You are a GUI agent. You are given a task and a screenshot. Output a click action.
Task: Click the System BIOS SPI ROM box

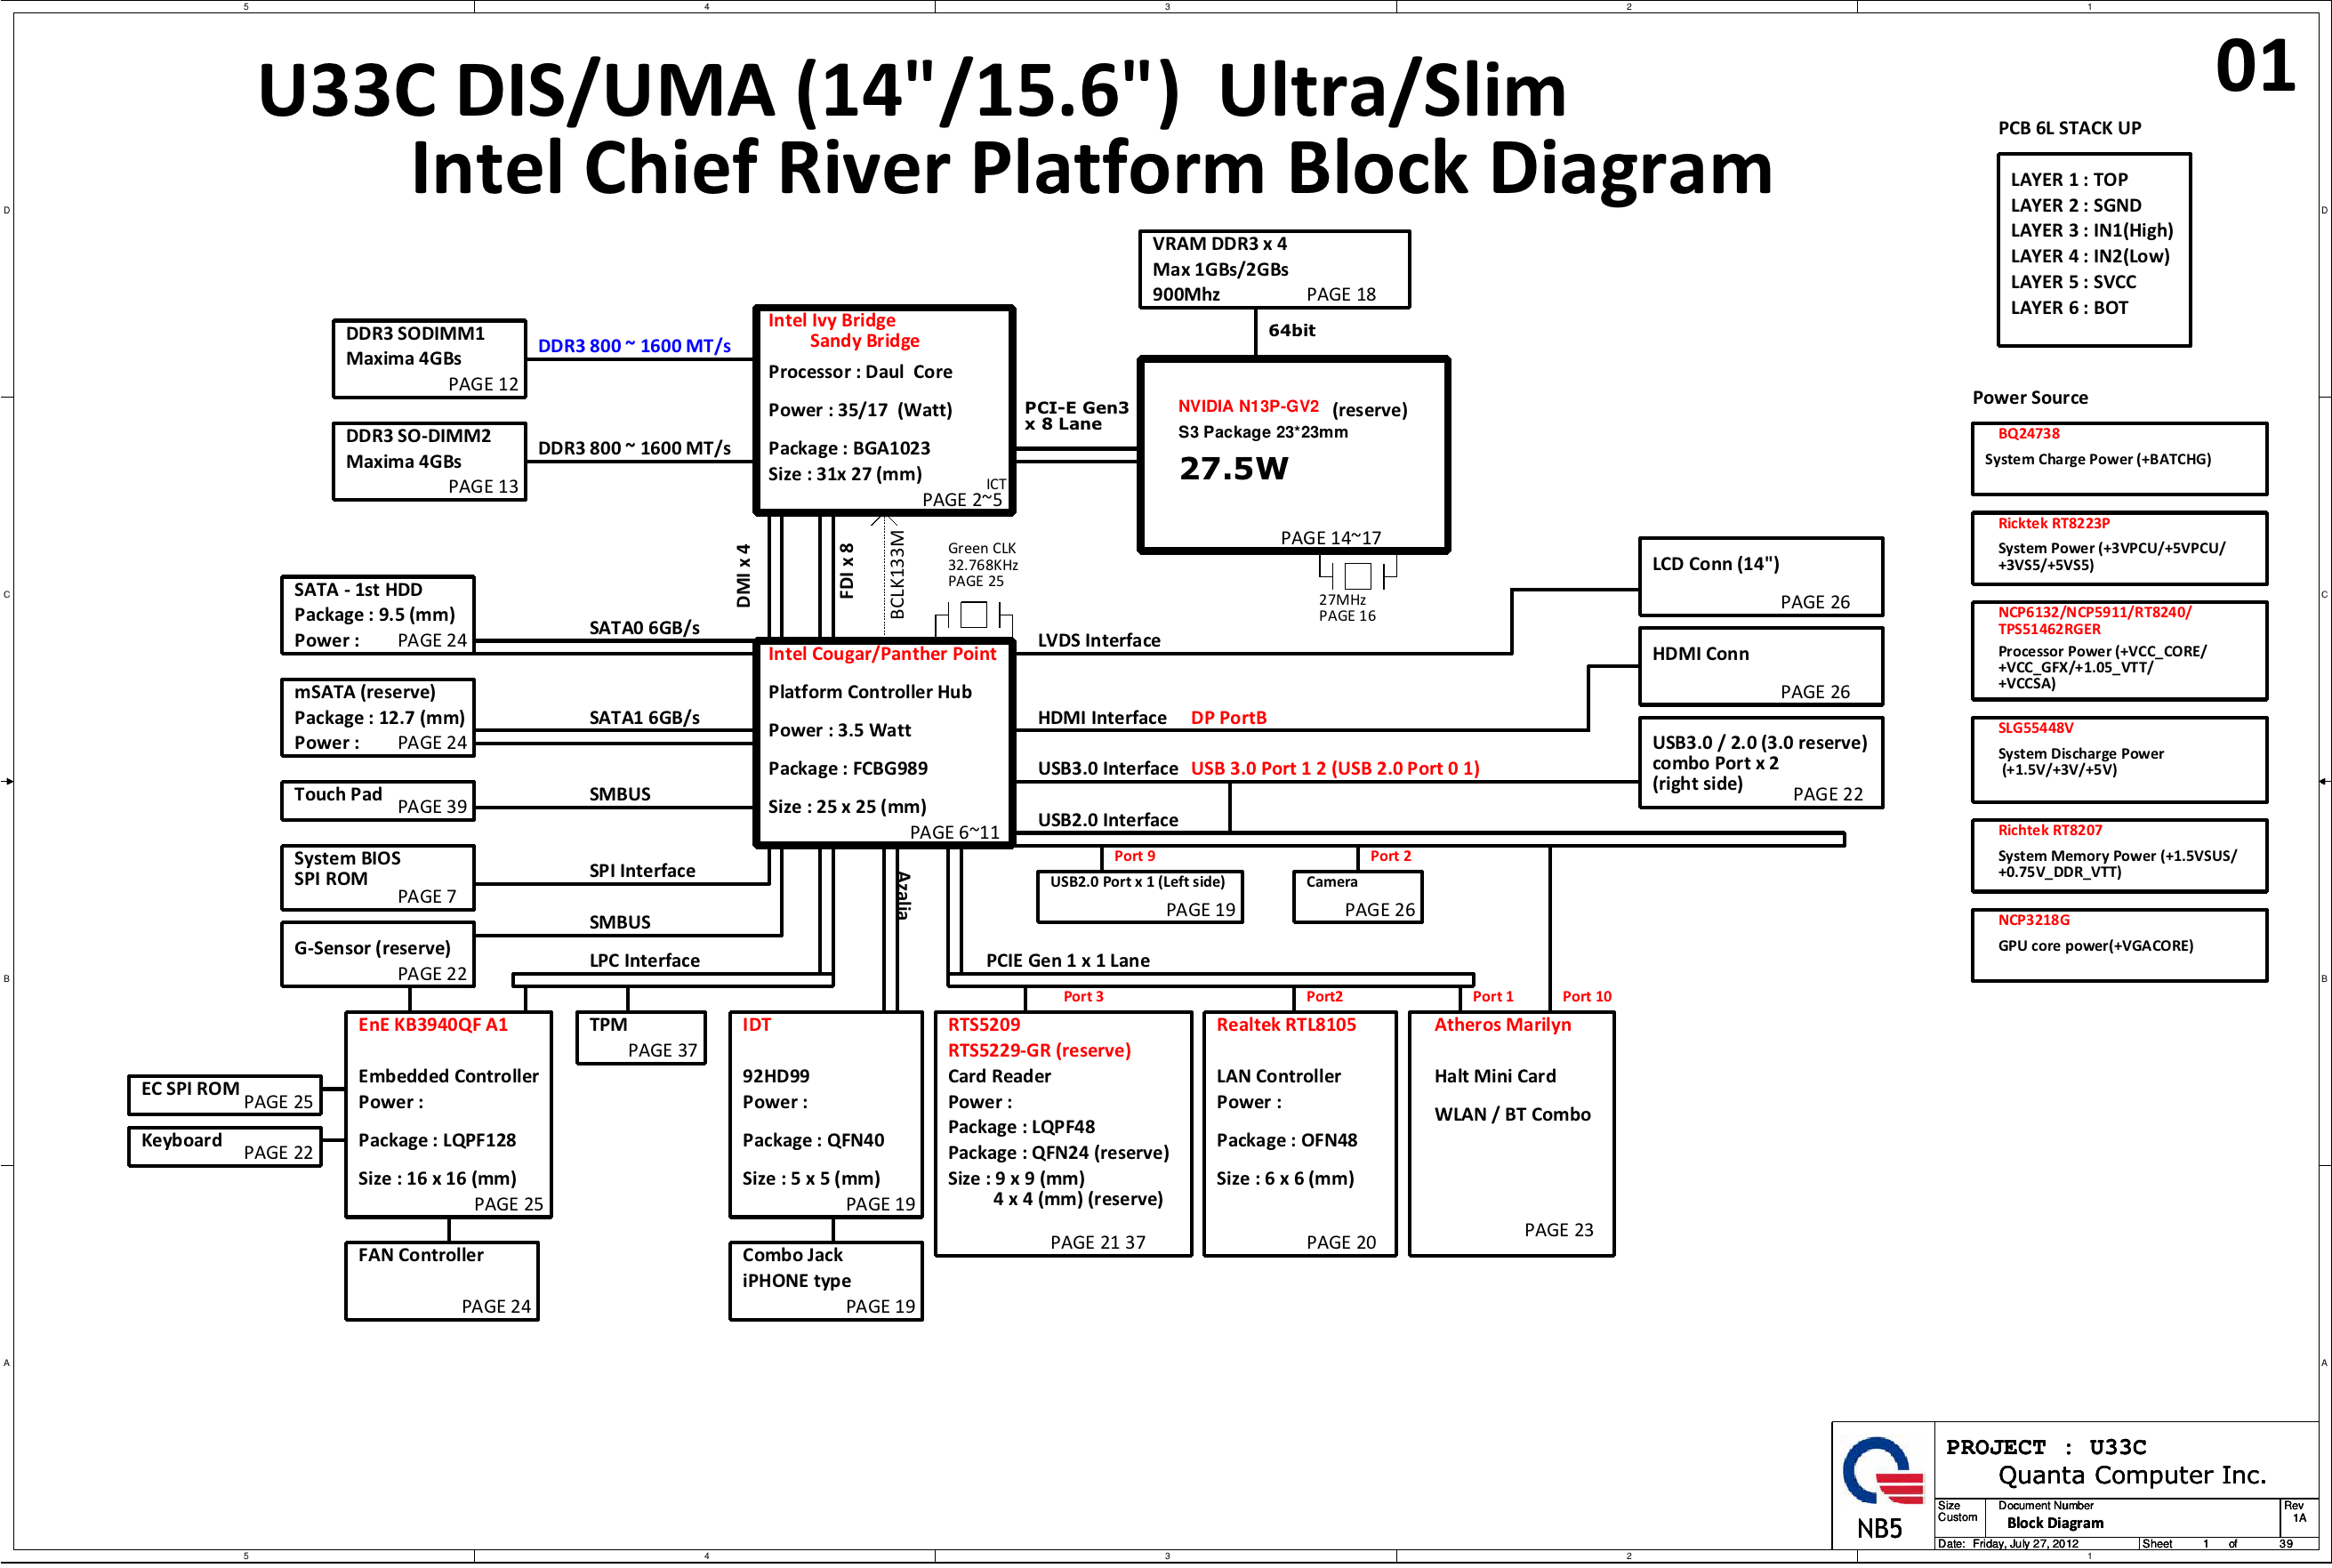tap(377, 877)
